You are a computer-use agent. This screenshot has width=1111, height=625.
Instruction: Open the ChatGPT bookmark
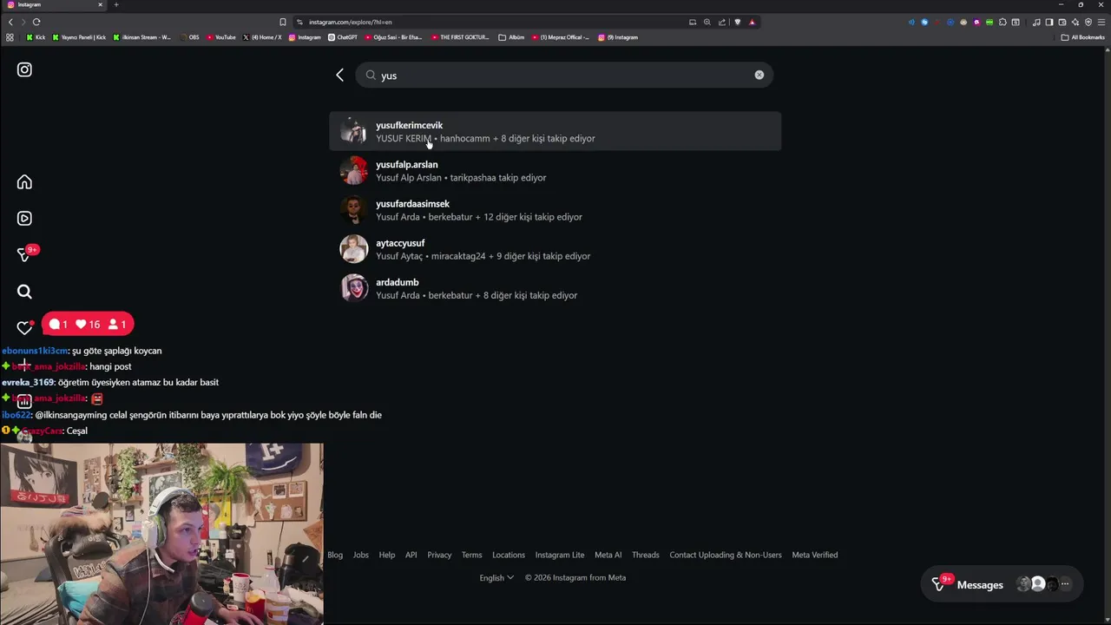coord(342,37)
